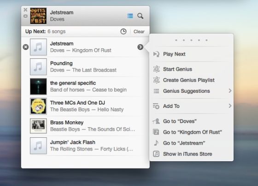The image size is (258, 186).
Task: Click "The Beastie Boys — Hello Nasty" subtitle
Action: point(87,110)
